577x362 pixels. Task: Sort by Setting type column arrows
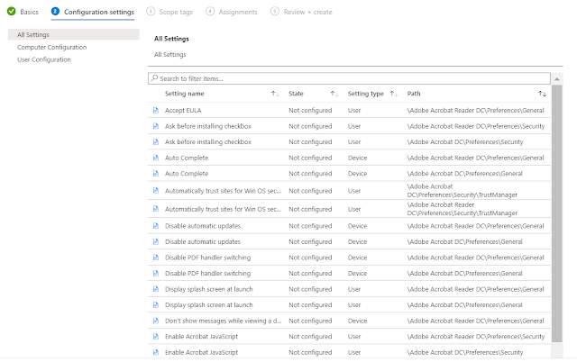point(394,94)
